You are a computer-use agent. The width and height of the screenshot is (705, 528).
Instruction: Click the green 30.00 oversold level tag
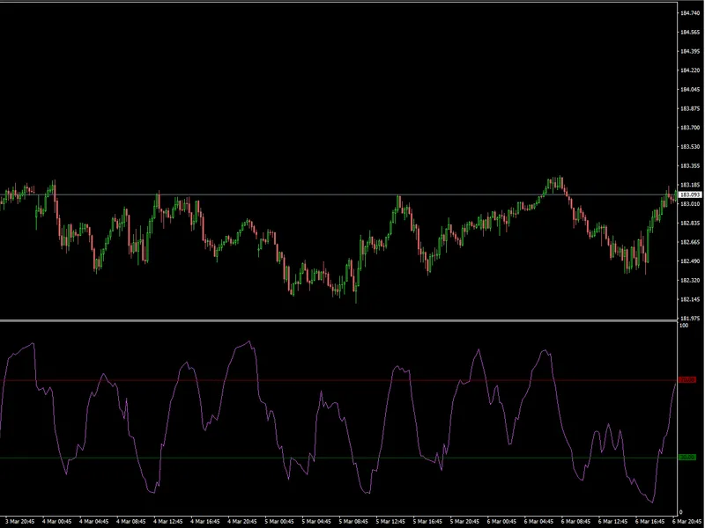[x=687, y=458]
